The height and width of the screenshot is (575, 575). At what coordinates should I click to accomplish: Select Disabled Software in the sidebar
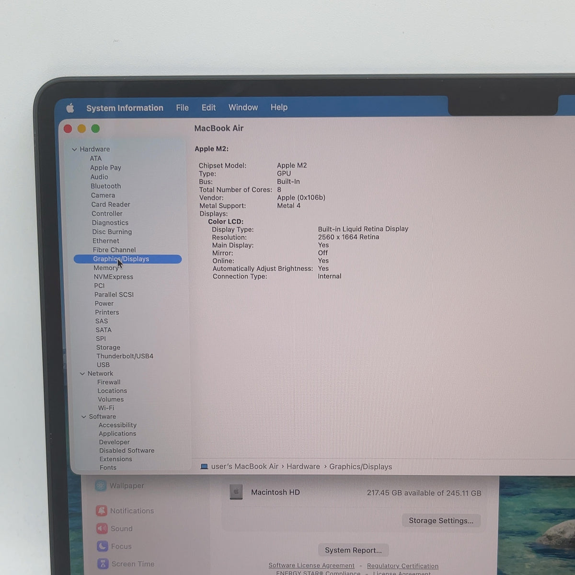coord(127,451)
